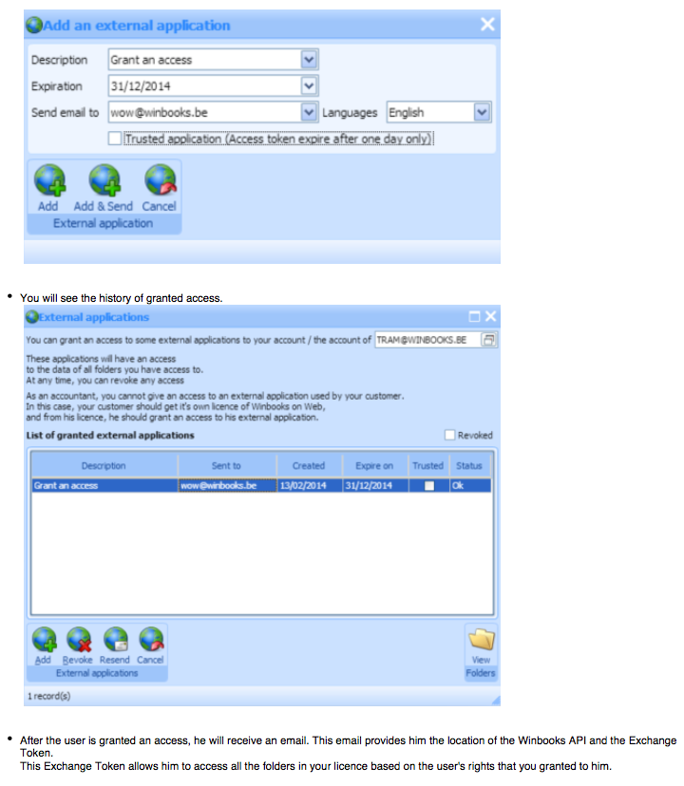Click the Ok status cell

click(x=470, y=486)
